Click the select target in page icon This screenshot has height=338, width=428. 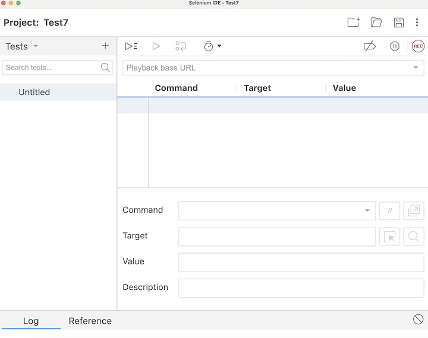click(390, 236)
